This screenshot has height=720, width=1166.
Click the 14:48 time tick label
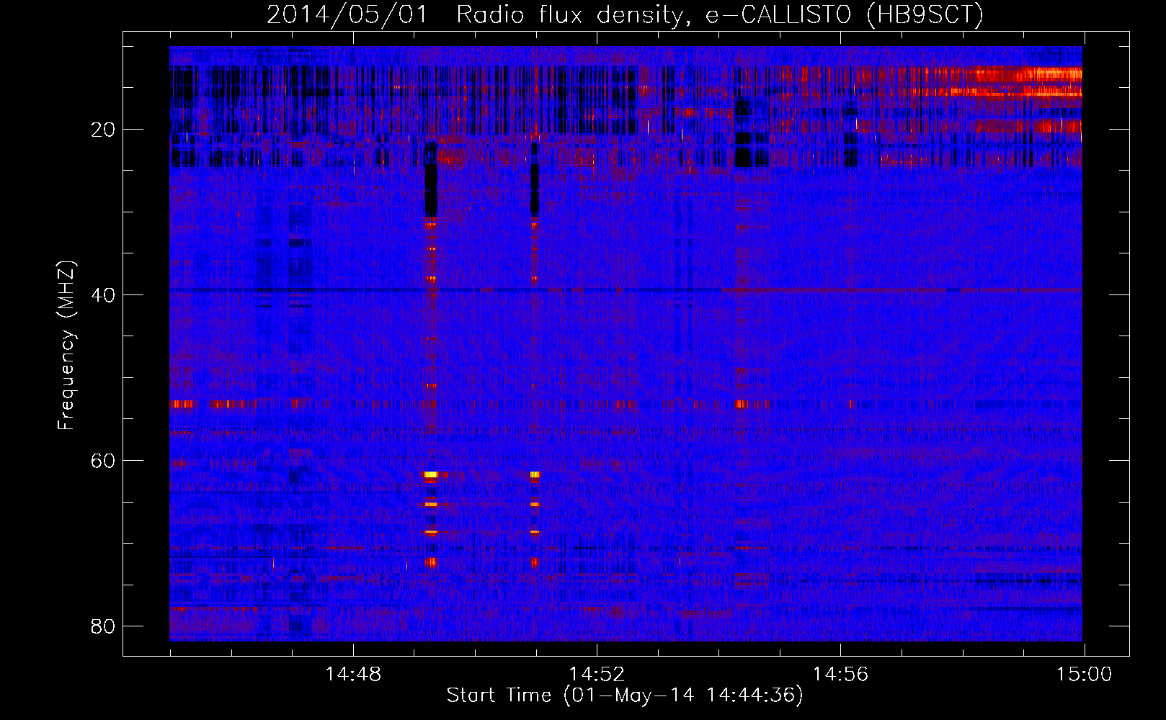click(353, 675)
